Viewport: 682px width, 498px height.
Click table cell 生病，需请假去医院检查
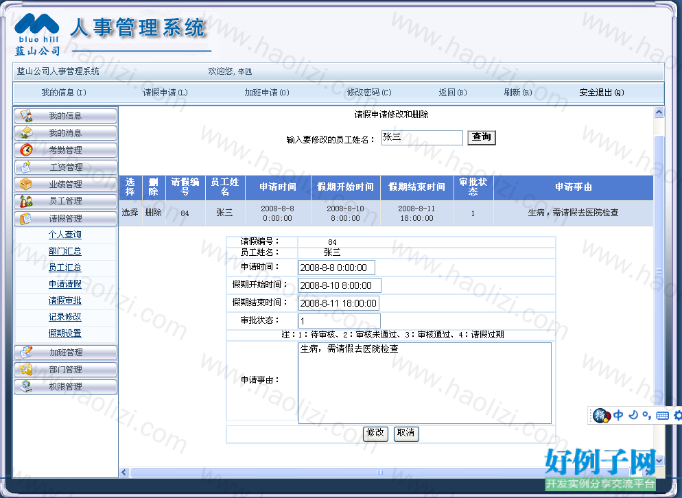point(574,213)
